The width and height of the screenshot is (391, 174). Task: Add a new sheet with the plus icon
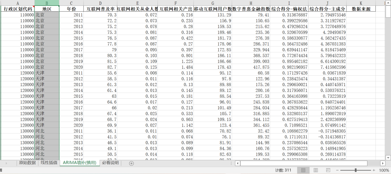131,163
